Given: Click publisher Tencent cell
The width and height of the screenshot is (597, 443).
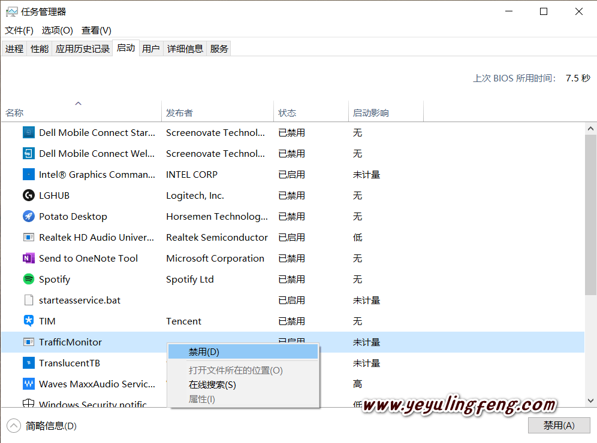Looking at the screenshot, I should click(183, 321).
